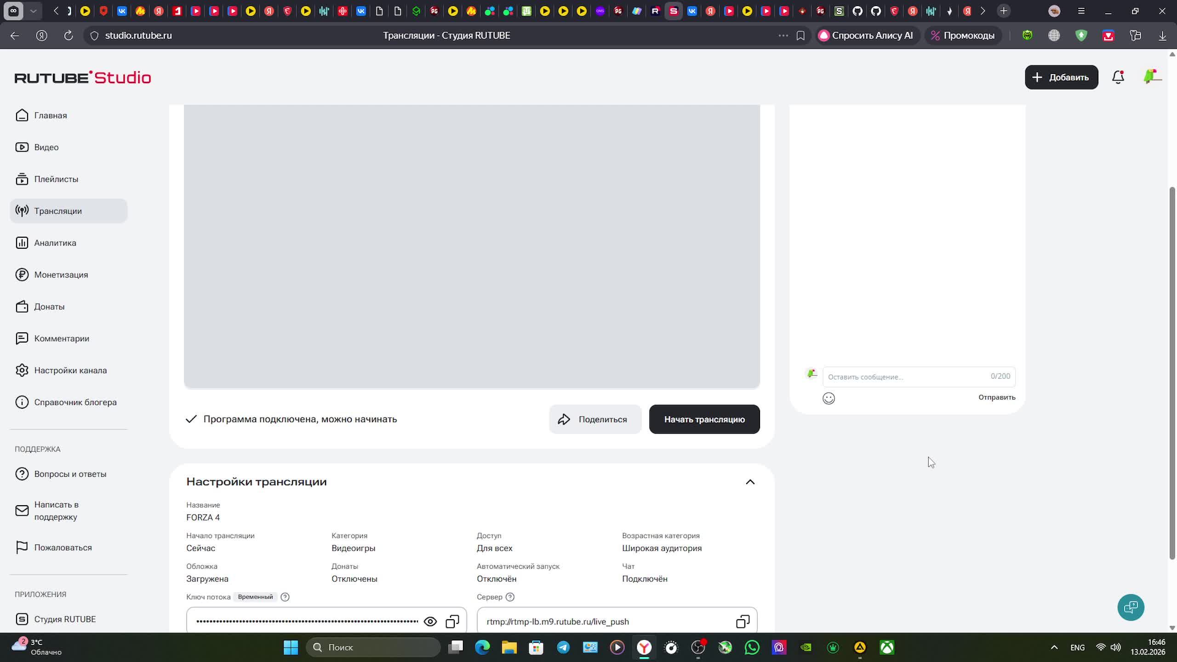1177x662 pixels.
Task: Copy the RTMP server address
Action: (743, 622)
